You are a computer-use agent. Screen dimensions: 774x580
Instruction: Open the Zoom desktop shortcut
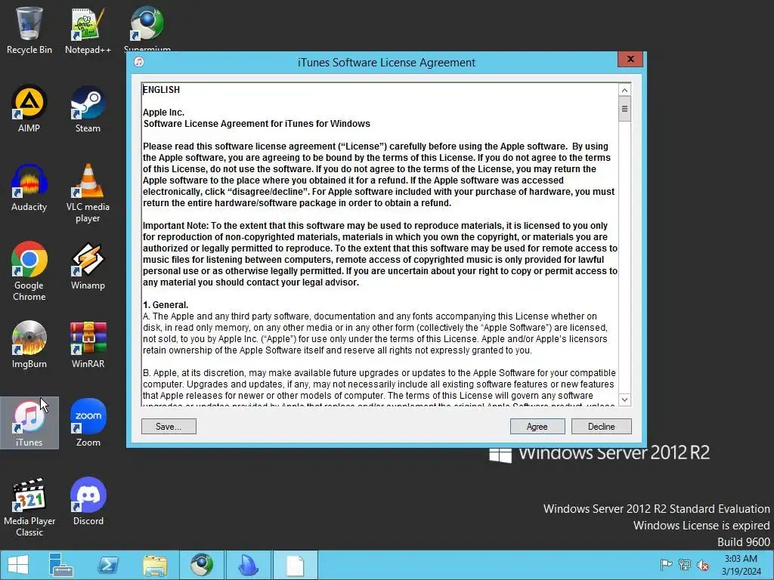[x=88, y=423]
